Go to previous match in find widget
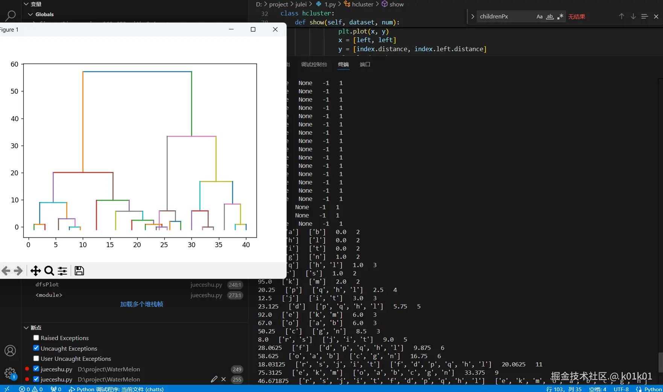Image resolution: width=663 pixels, height=392 pixels. pyautogui.click(x=622, y=17)
